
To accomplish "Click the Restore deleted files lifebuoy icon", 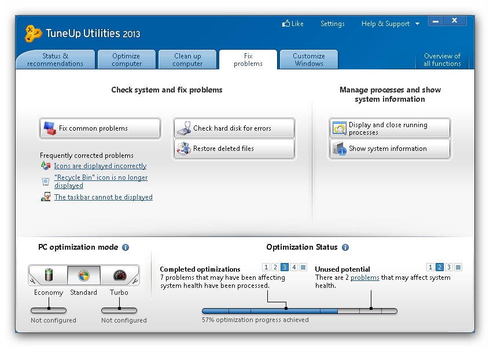I will tap(184, 149).
